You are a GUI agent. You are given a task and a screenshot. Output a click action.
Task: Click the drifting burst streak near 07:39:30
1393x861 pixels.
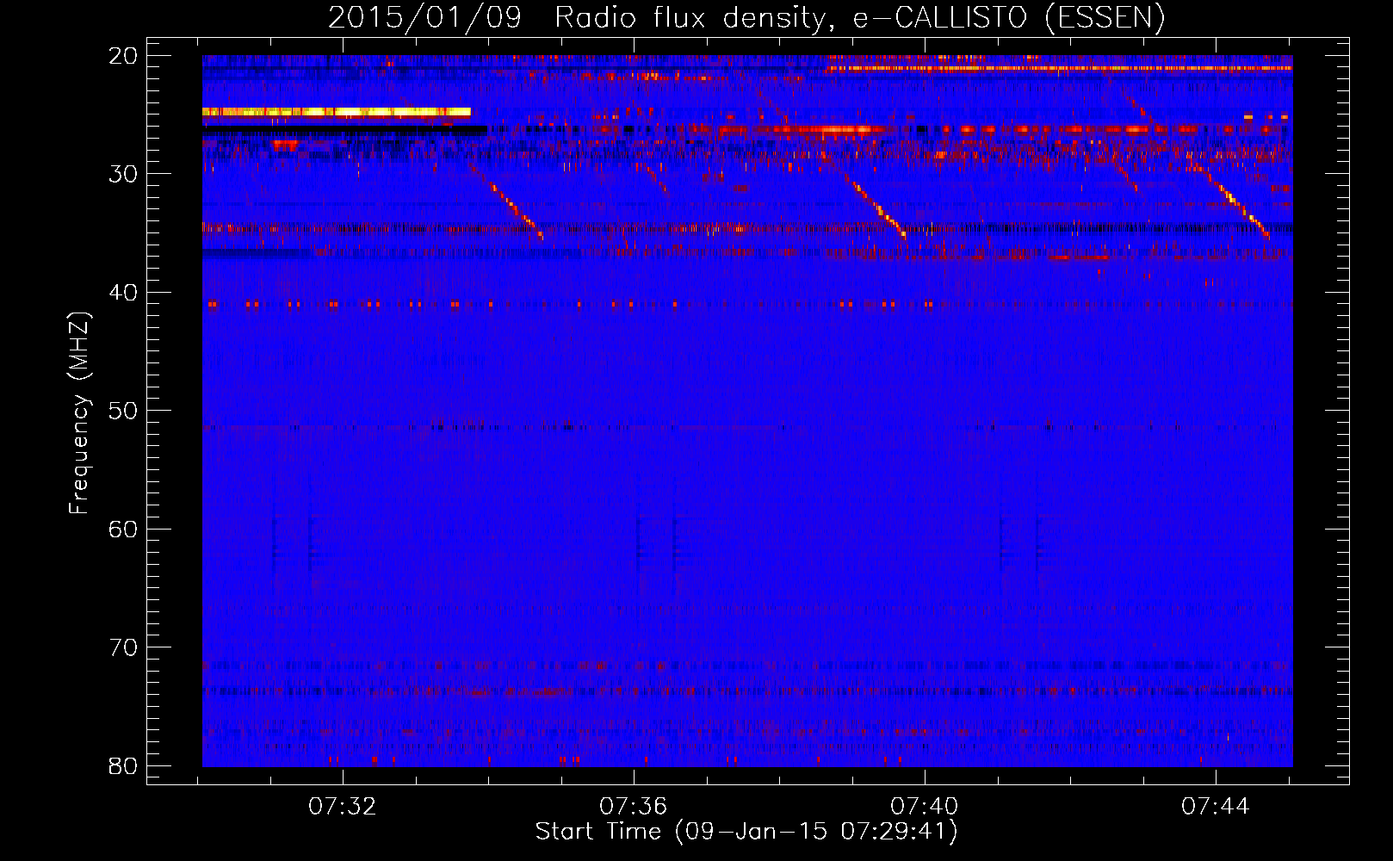[876, 207]
